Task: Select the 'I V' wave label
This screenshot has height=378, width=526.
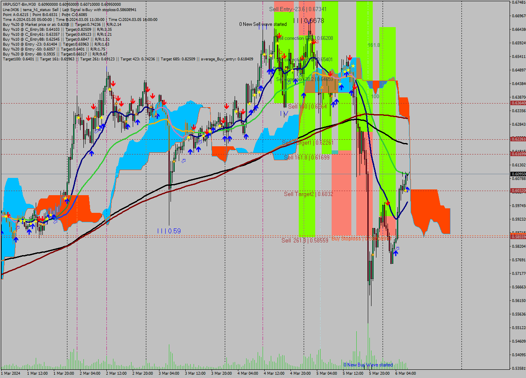Action: pyautogui.click(x=284, y=113)
